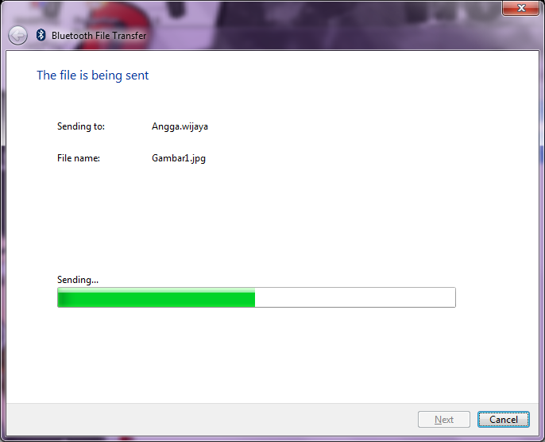The height and width of the screenshot is (442, 545).
Task: Click the back arrow button
Action: click(x=17, y=36)
